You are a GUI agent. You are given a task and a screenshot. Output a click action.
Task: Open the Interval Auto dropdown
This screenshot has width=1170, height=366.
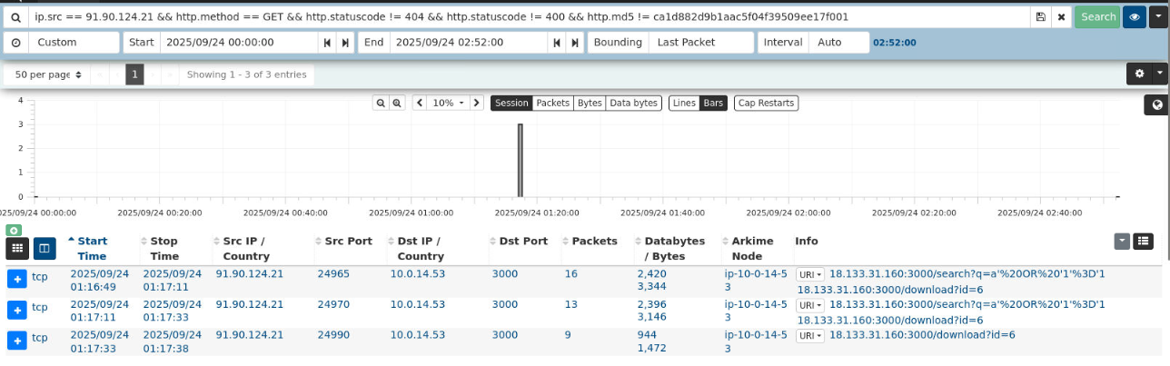click(x=839, y=43)
